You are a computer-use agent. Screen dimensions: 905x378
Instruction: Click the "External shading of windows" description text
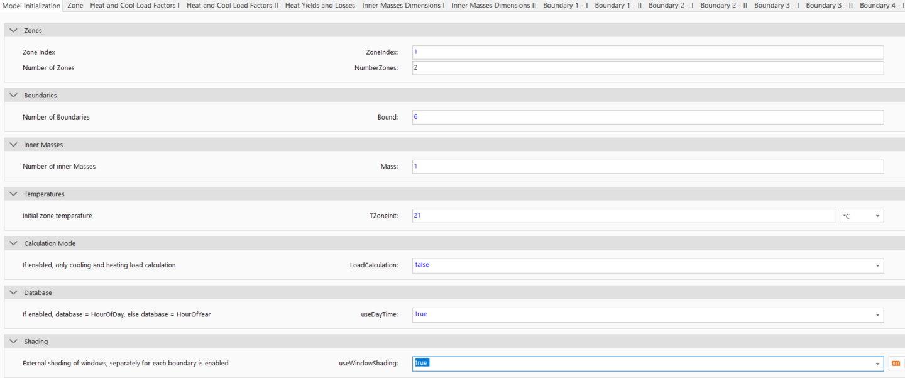(126, 364)
